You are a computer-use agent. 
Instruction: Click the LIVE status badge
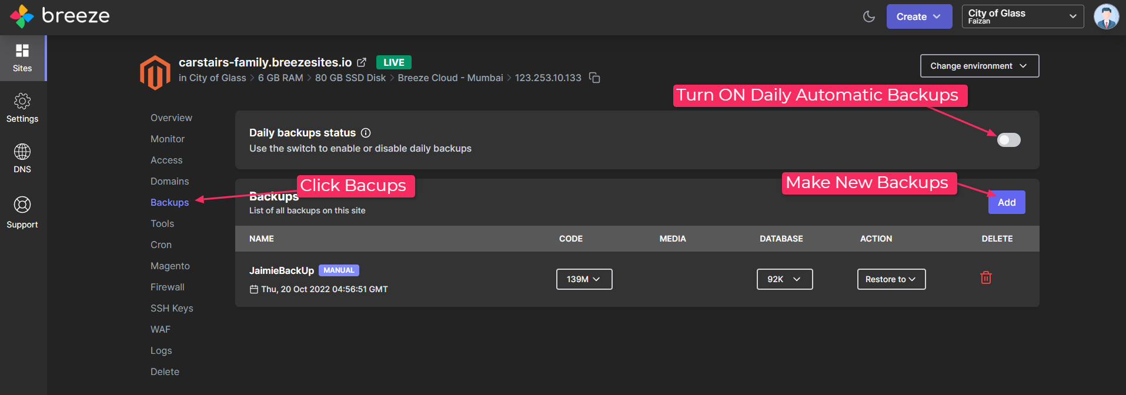394,62
